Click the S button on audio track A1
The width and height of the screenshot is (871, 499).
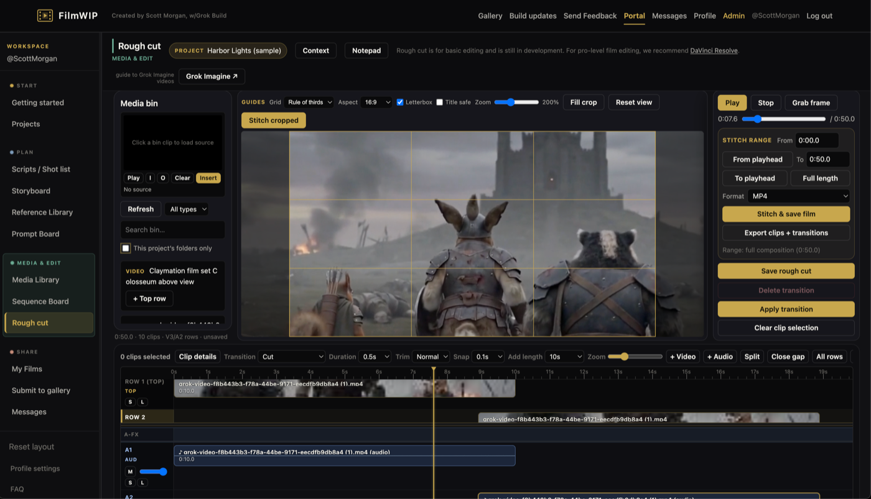(130, 483)
